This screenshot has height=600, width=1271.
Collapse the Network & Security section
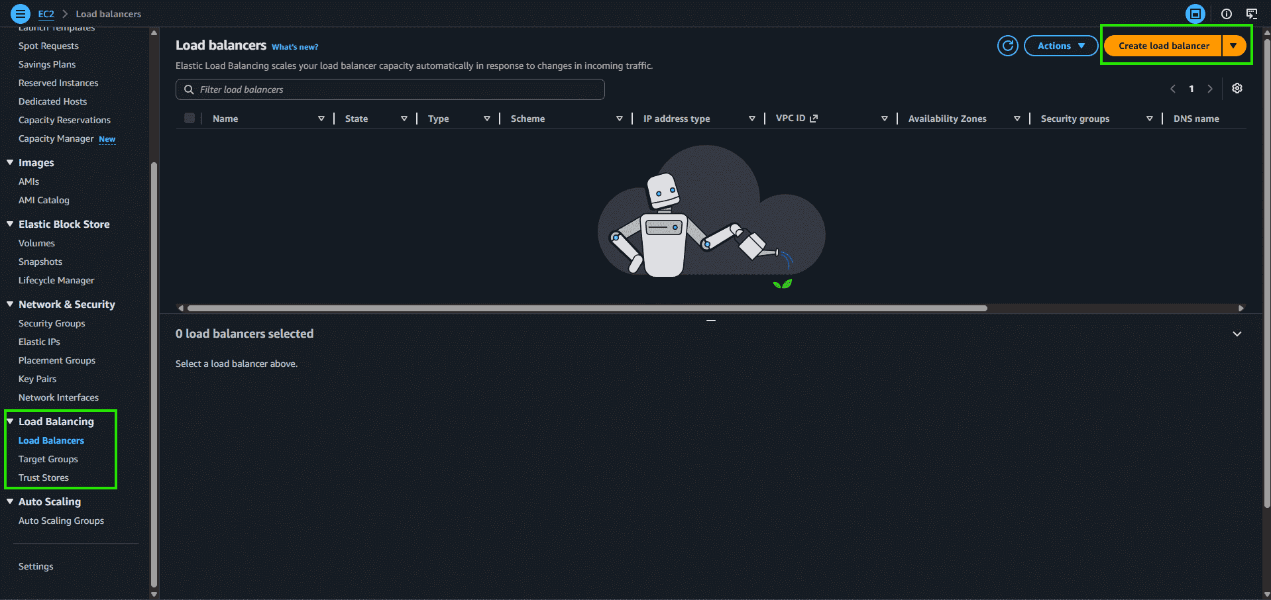click(10, 304)
